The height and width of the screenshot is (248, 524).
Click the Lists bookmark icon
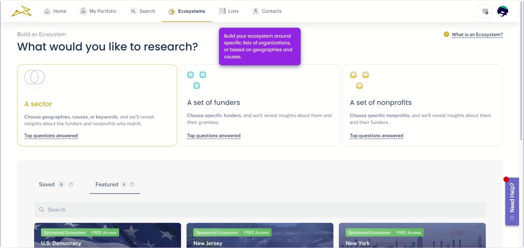point(221,11)
